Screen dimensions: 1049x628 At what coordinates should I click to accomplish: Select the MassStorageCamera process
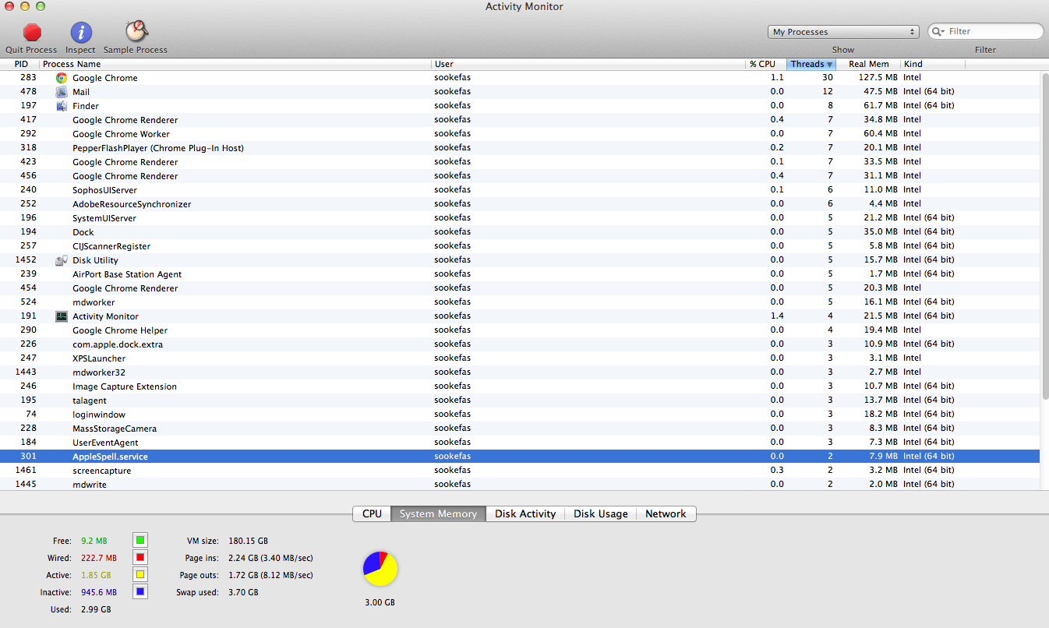(x=520, y=429)
